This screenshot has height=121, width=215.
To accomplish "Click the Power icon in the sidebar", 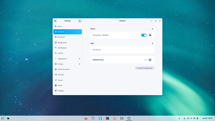I will pos(56,85).
